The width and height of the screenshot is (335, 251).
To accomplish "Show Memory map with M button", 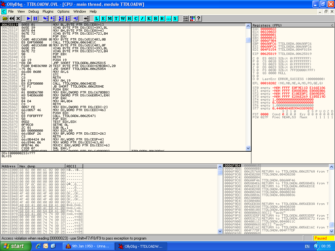I will pos(110,19).
